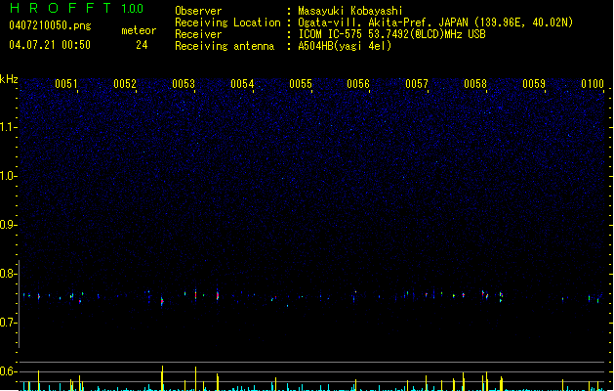
Task: Click the 0058 time marker
Action: tap(475, 84)
